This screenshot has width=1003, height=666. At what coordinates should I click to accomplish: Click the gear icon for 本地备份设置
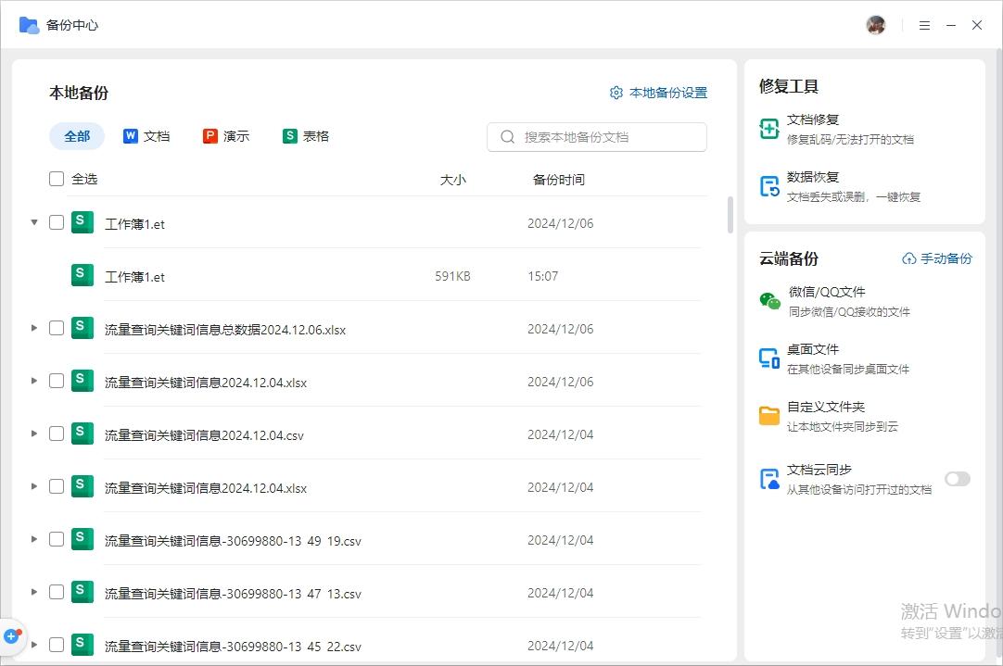616,93
